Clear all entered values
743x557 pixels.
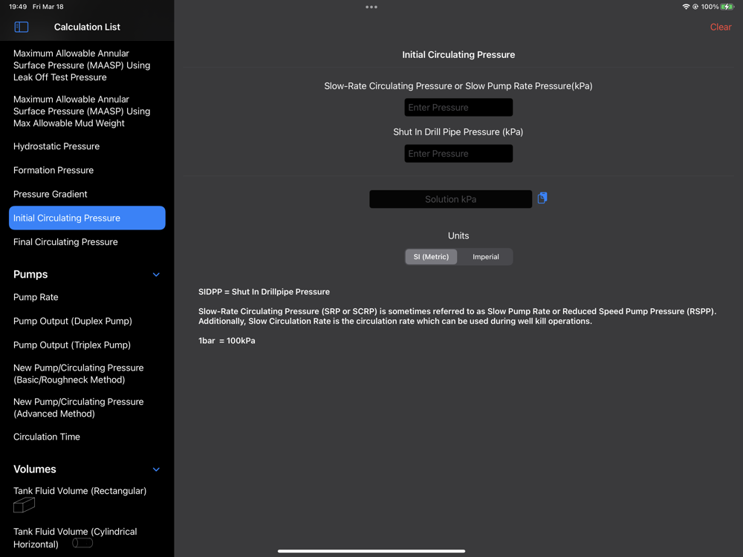click(x=720, y=27)
